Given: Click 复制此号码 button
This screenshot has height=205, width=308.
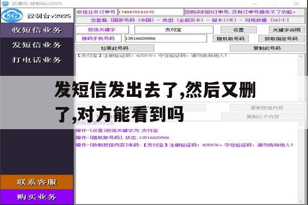Looking at the screenshot, I should [x=267, y=48].
